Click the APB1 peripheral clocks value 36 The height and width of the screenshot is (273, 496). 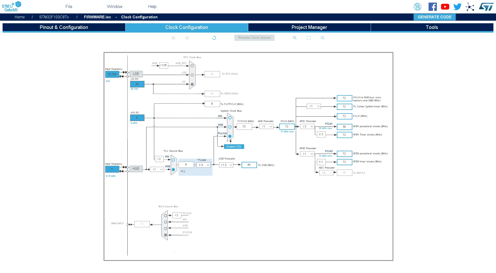pyautogui.click(x=344, y=127)
